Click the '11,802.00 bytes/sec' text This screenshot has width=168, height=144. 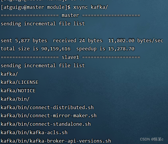[136, 41]
